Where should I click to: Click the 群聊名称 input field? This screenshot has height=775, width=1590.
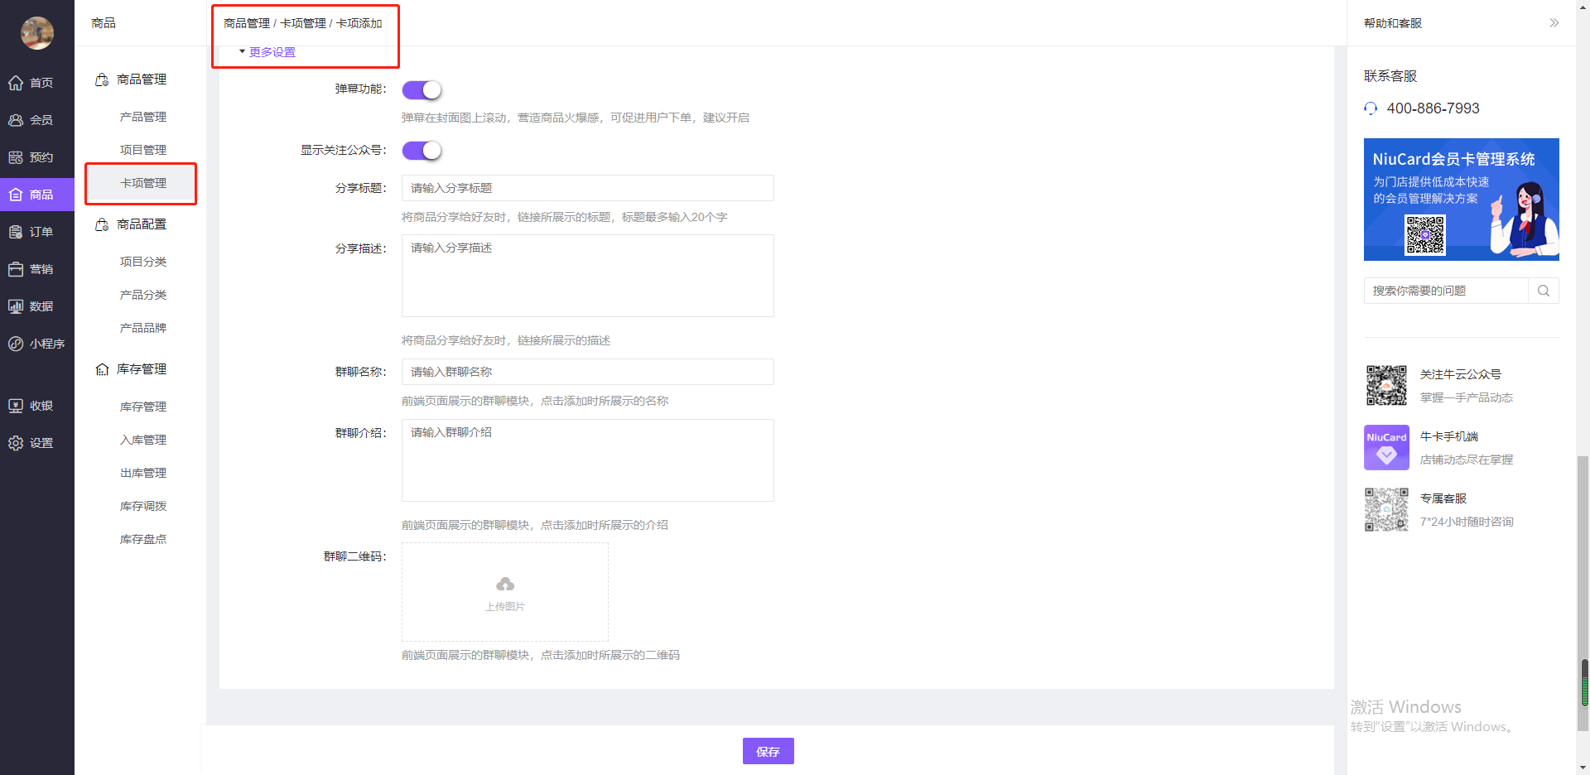coord(588,372)
